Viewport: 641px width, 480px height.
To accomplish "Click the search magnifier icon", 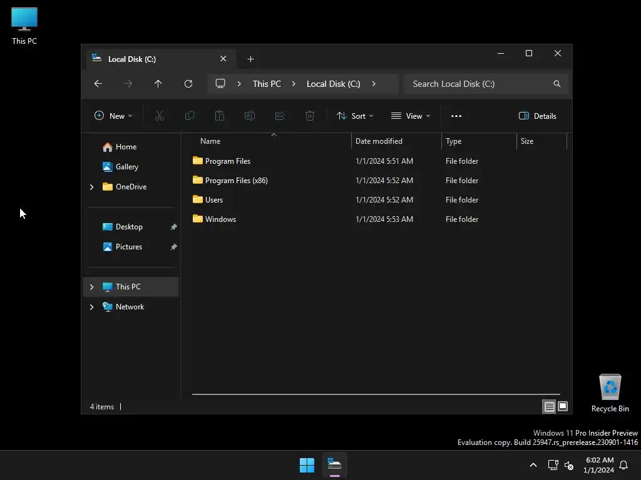I will click(x=556, y=84).
